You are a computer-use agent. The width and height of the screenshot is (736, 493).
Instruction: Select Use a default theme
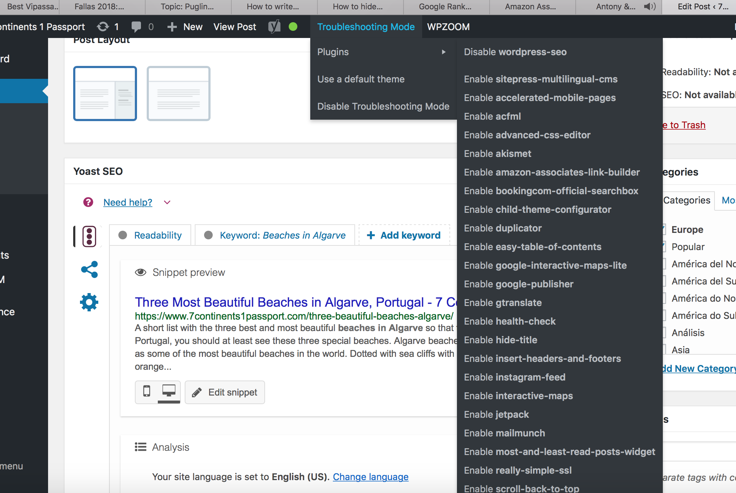pos(361,79)
